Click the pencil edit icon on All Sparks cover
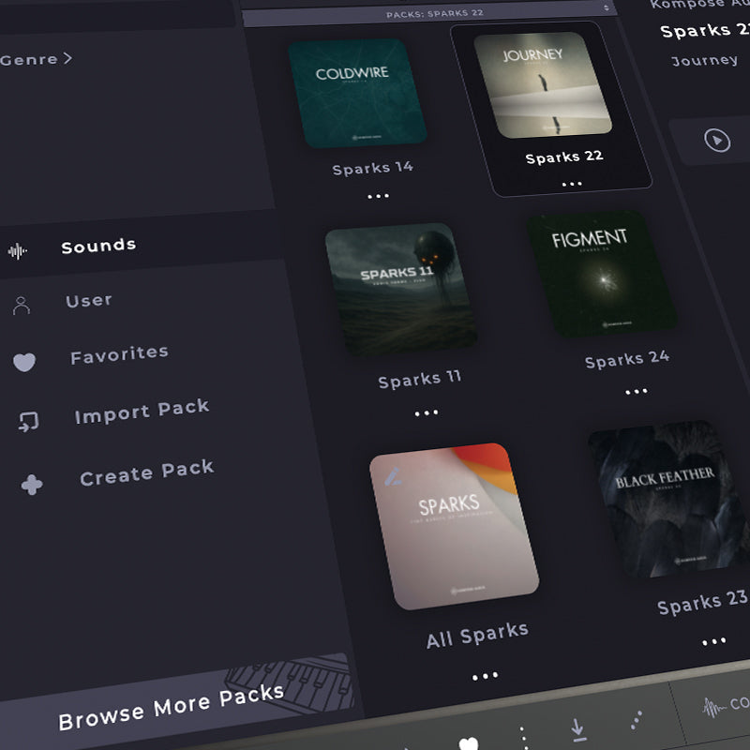750x750 pixels. pyautogui.click(x=393, y=477)
